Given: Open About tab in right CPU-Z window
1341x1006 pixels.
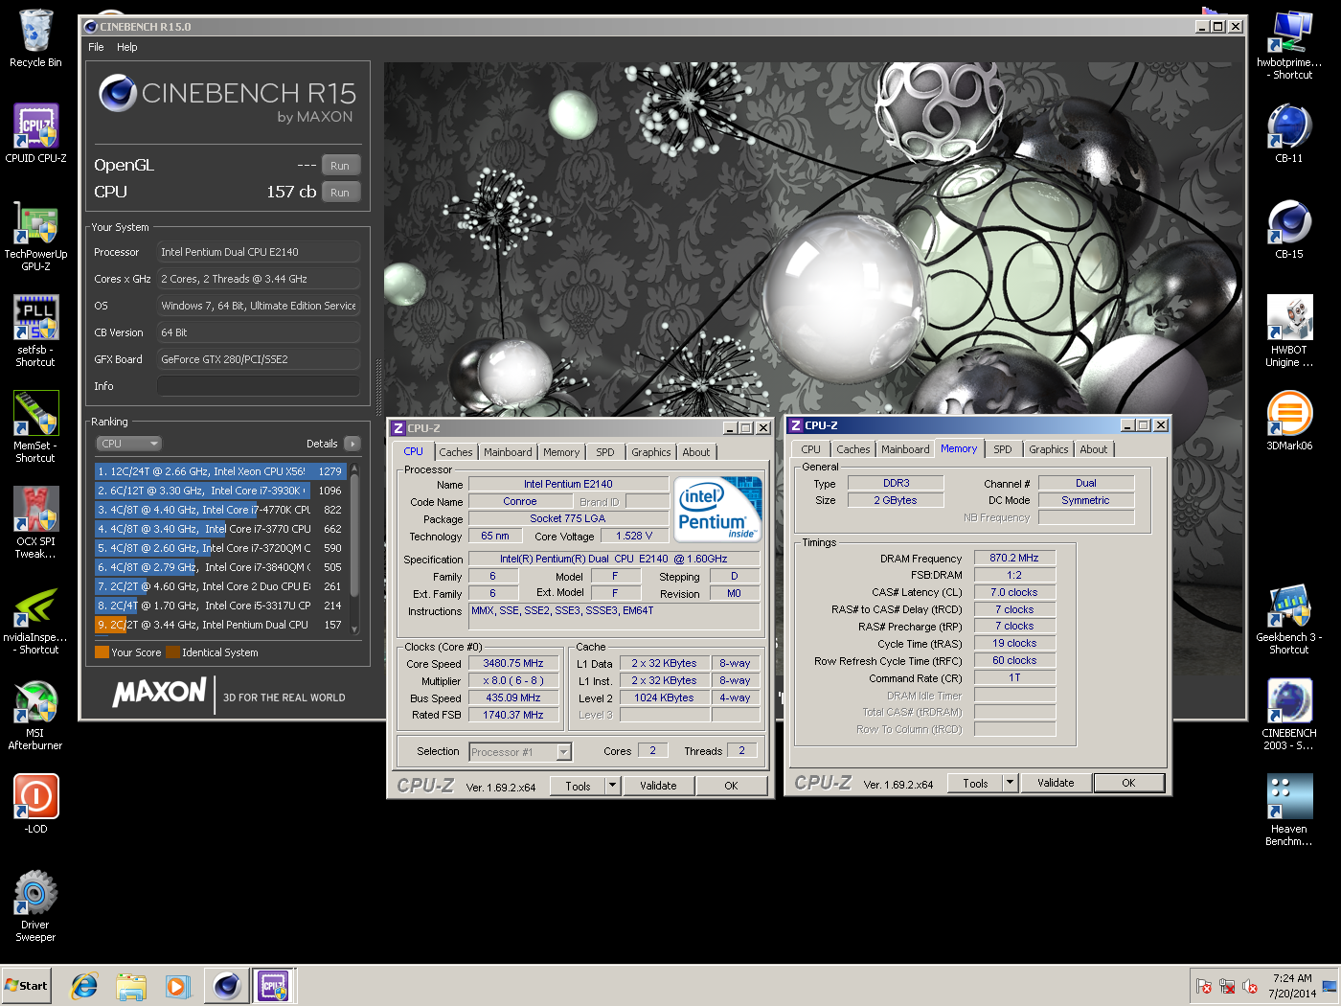Looking at the screenshot, I should click(x=1094, y=449).
